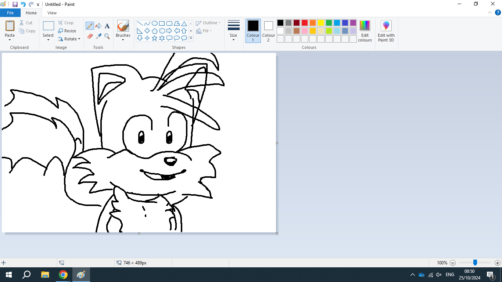Click the zoom slider handle
The width and height of the screenshot is (502, 282).
point(475,263)
